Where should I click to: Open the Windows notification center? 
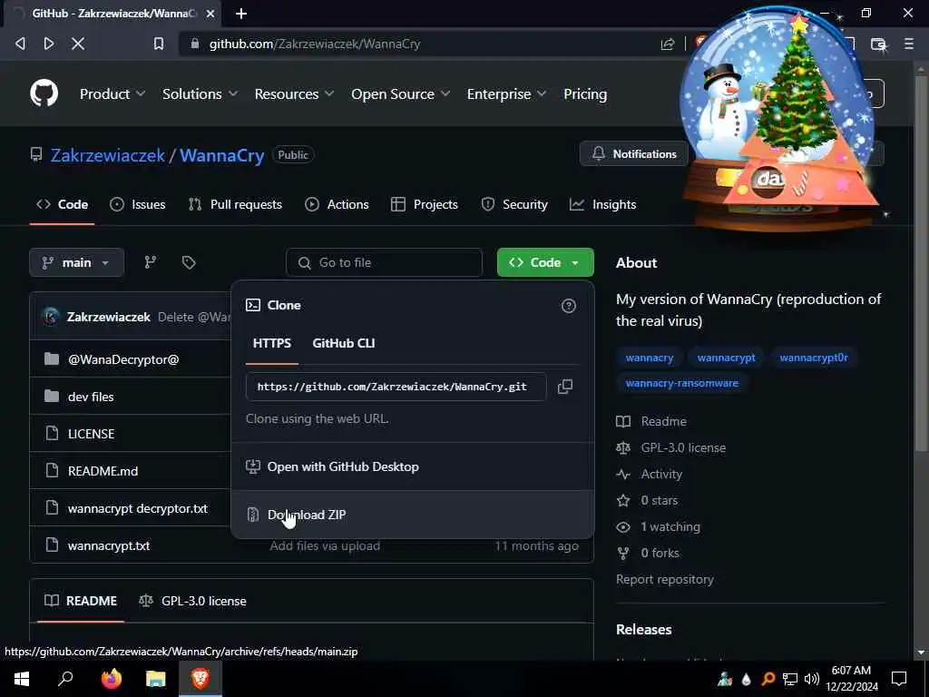tap(899, 679)
